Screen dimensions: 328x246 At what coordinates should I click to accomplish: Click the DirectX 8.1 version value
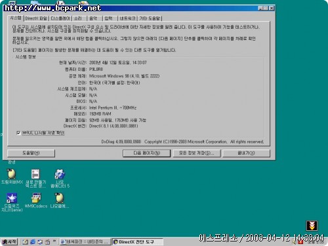(x=113, y=126)
